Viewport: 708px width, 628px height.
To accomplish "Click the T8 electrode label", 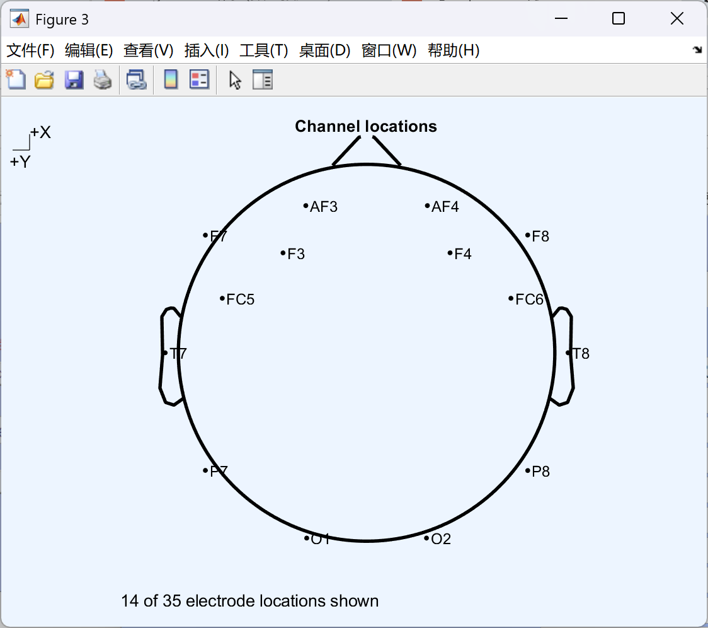I will coord(581,354).
